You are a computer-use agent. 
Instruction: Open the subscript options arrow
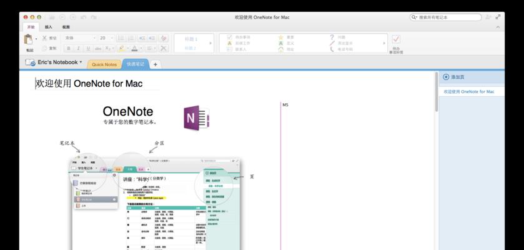coord(114,49)
